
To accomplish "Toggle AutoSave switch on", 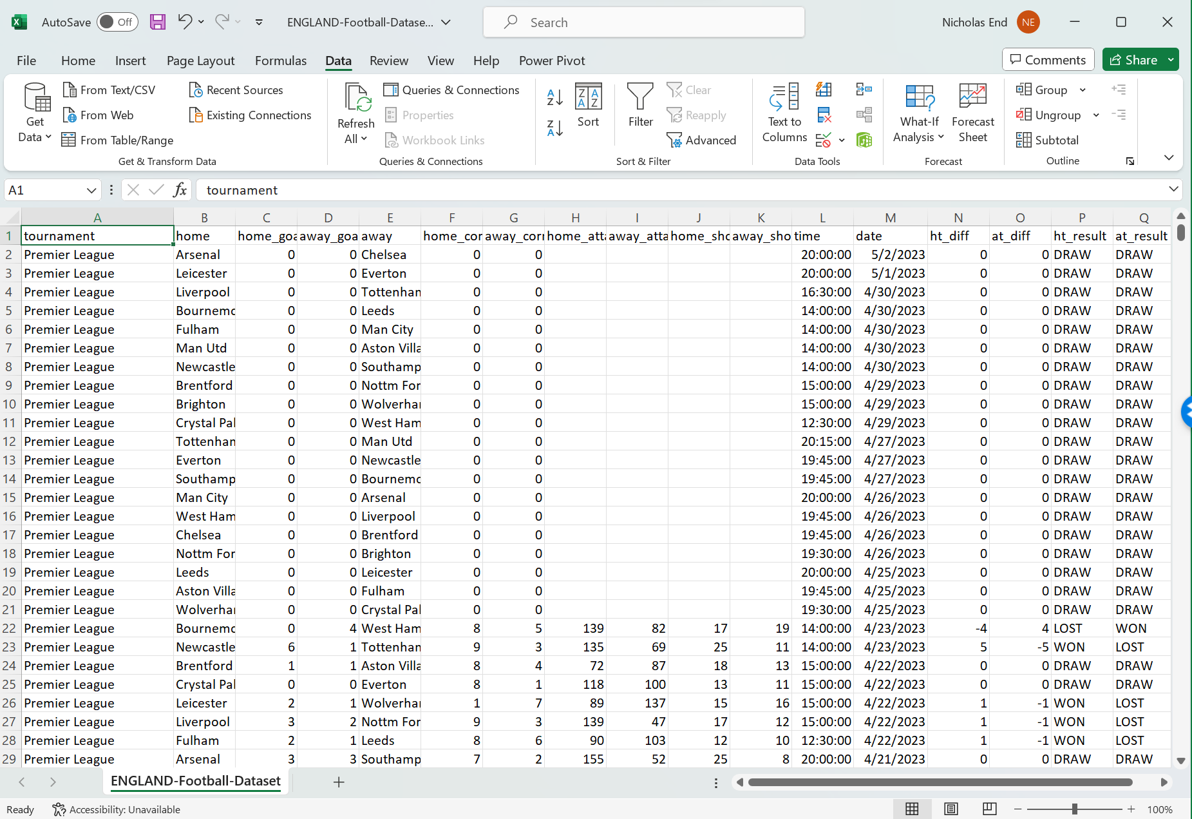I will coord(117,22).
